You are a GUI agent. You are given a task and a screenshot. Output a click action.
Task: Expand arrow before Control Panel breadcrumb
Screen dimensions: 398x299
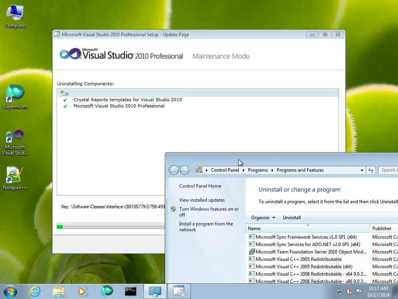[x=207, y=170]
